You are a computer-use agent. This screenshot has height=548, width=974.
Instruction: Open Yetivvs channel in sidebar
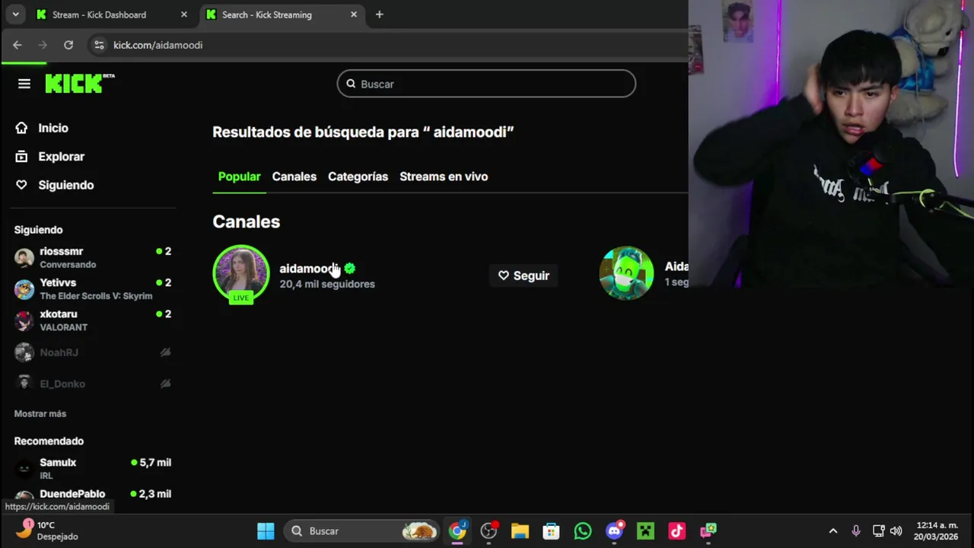[93, 288]
